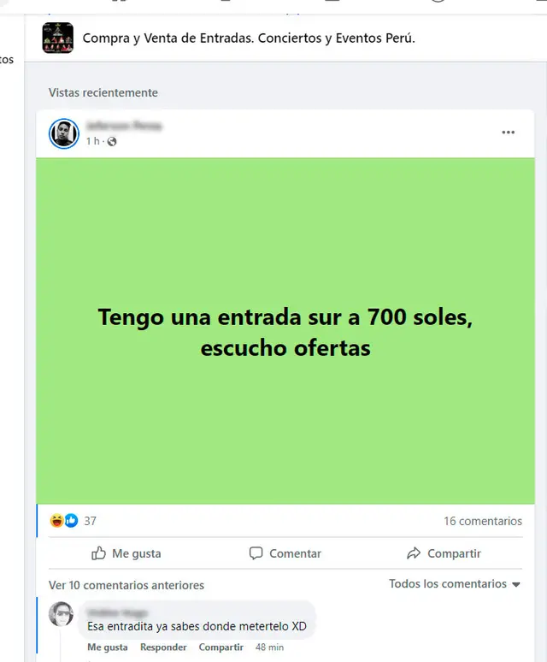
Task: Click the Compartir arrow icon
Action: [x=414, y=553]
